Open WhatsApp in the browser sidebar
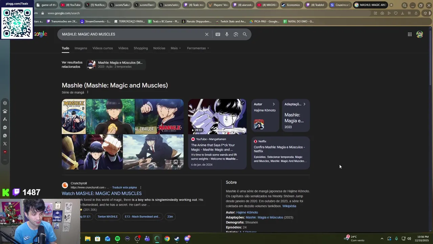The height and width of the screenshot is (244, 433). point(5,136)
